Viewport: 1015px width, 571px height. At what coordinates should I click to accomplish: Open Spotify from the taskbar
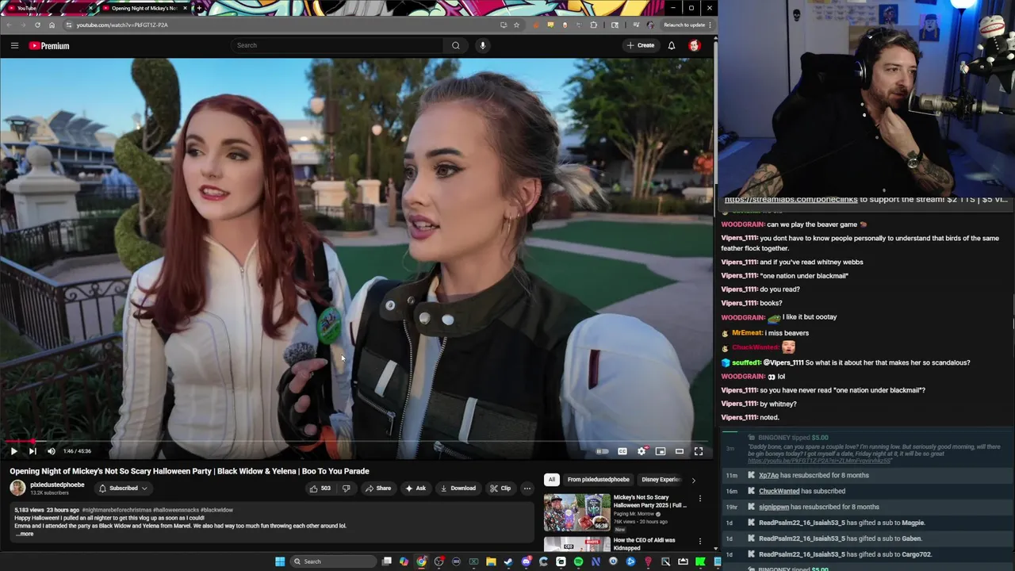(578, 561)
